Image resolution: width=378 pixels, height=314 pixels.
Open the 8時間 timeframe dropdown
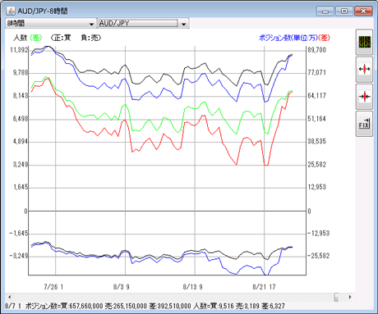51,24
